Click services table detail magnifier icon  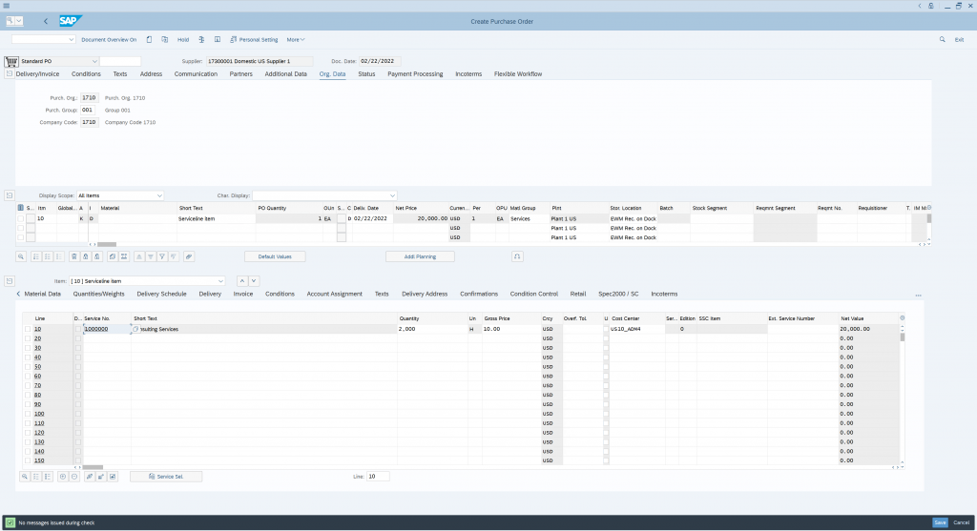coord(25,477)
